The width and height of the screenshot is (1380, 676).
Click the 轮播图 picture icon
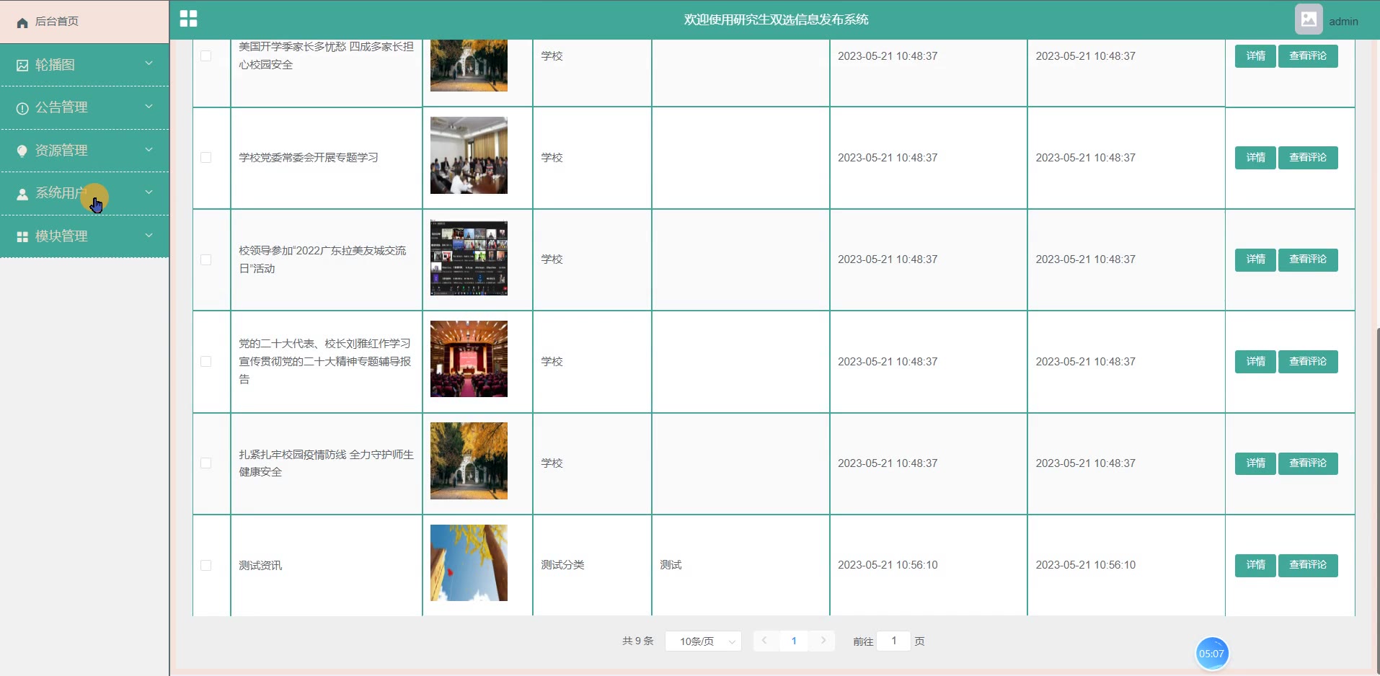pyautogui.click(x=22, y=66)
